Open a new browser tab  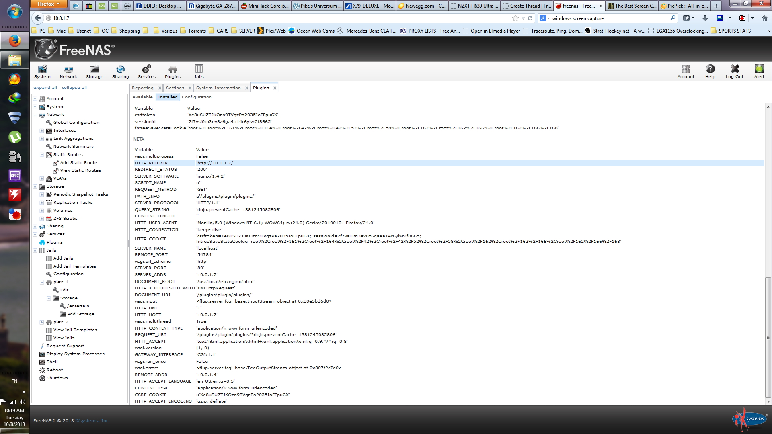pyautogui.click(x=716, y=6)
